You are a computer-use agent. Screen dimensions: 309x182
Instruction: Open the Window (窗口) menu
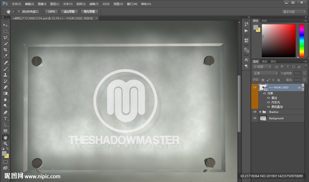(132, 4)
